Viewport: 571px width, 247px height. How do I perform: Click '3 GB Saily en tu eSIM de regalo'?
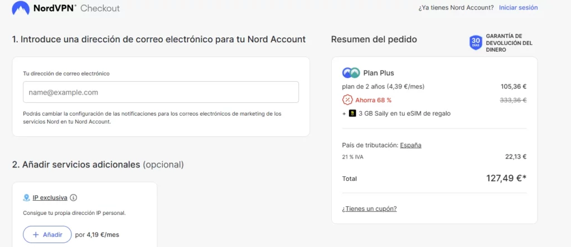[405, 113]
